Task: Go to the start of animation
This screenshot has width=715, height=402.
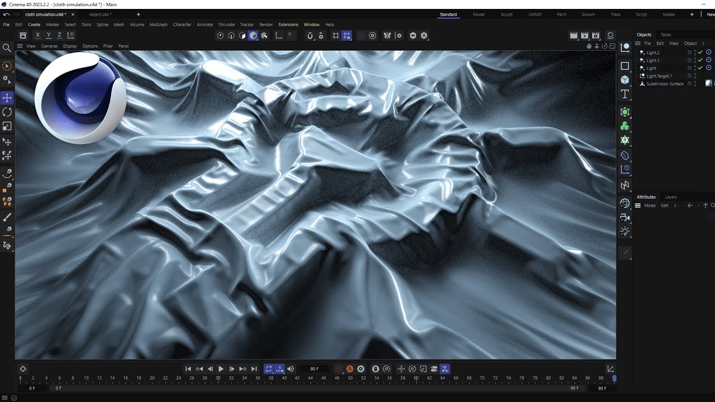Action: click(x=188, y=368)
